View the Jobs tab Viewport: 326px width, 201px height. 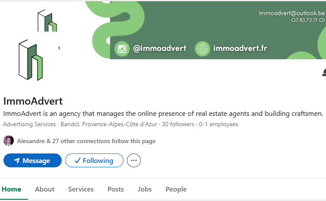[x=145, y=189]
